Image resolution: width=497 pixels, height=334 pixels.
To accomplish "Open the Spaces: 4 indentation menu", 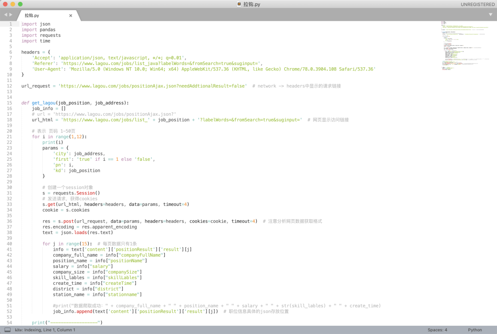I will pos(437,330).
